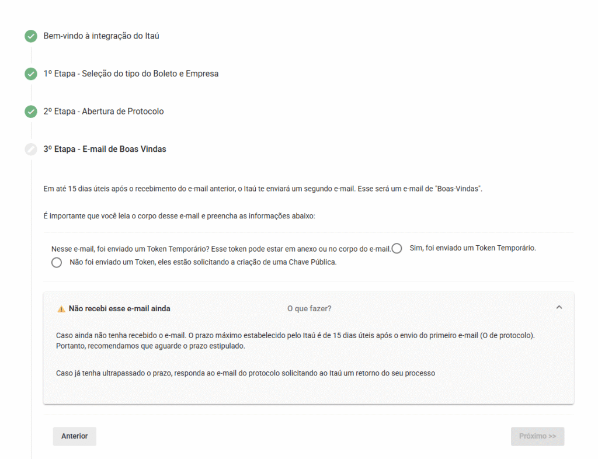Click the question text about the Token Temporário
The image size is (598, 459).
221,249
